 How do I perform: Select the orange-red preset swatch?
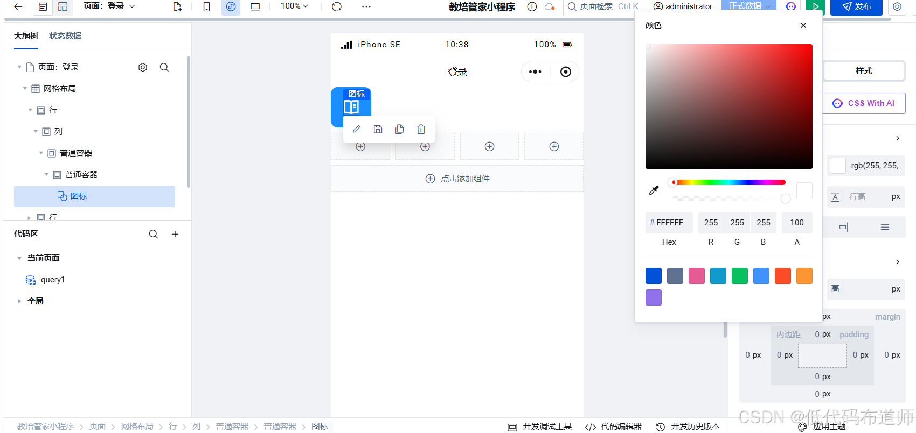click(783, 276)
